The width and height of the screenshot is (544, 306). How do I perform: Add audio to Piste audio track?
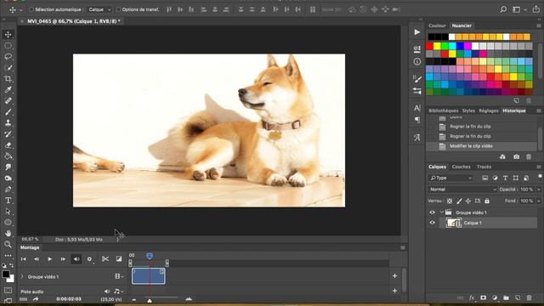coord(394,291)
